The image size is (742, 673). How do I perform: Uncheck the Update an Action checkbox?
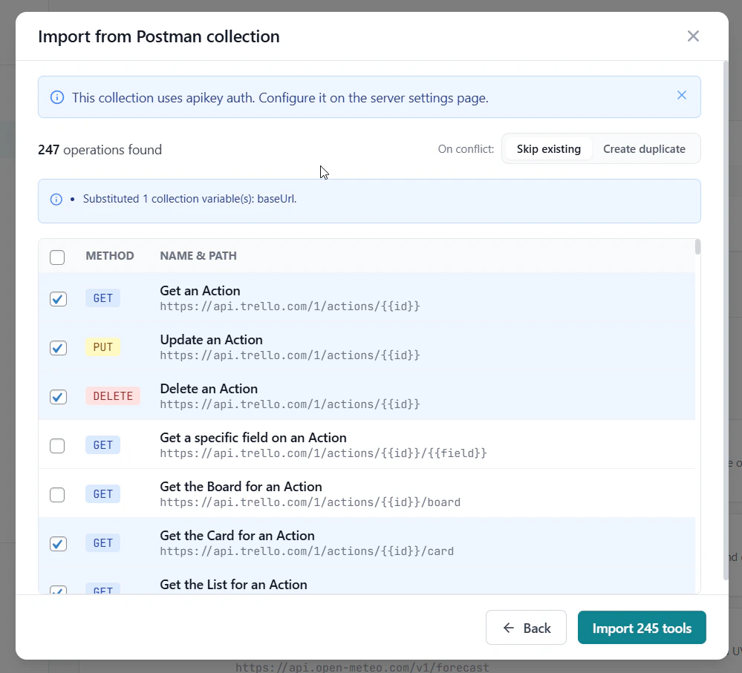[x=58, y=348]
